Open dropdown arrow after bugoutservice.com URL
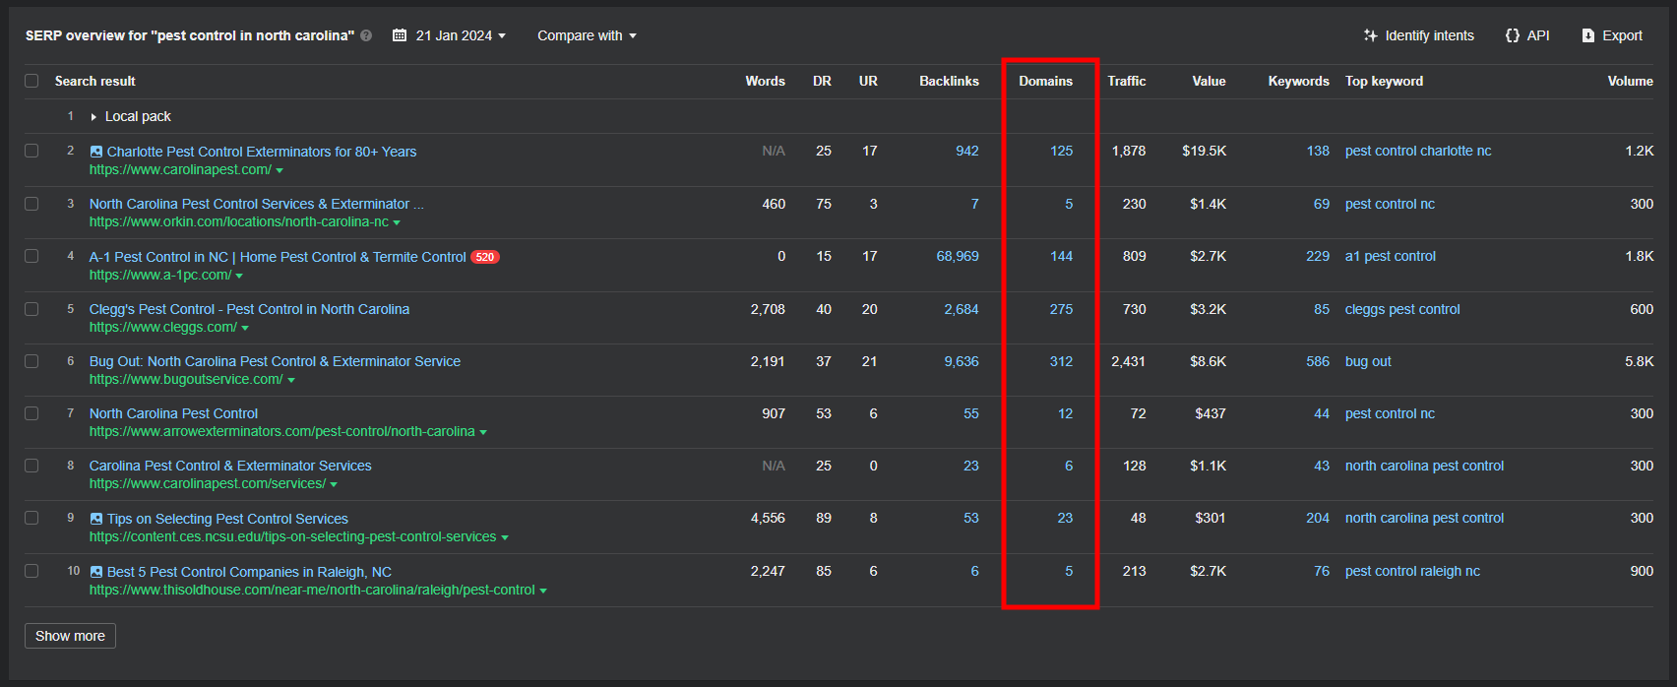 tap(291, 381)
